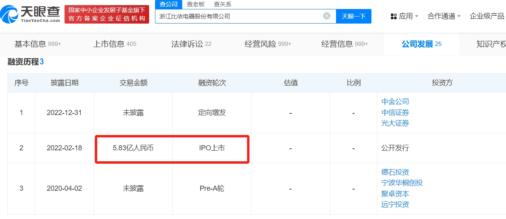Open investor link 德石投资
The height and width of the screenshot is (219, 506).
pyautogui.click(x=395, y=172)
